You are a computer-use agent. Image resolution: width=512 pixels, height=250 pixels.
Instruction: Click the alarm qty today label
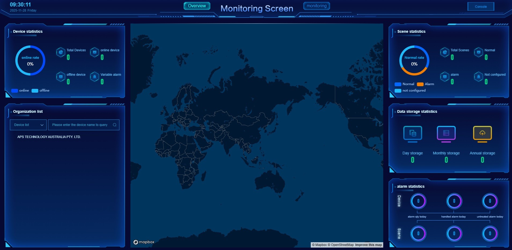pyautogui.click(x=417, y=217)
